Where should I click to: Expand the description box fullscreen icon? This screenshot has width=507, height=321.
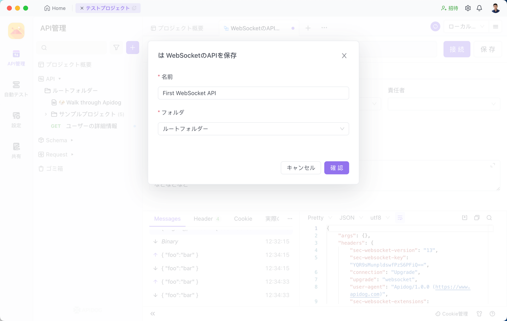(493, 165)
